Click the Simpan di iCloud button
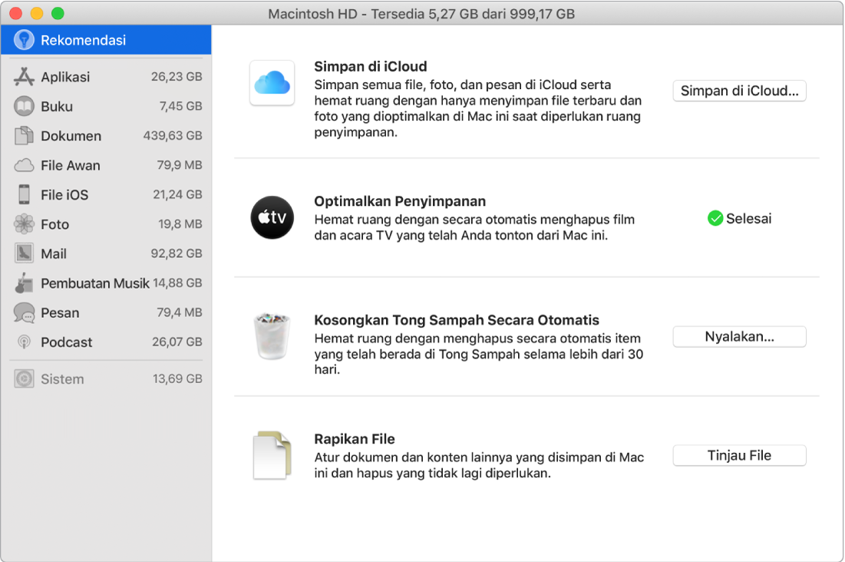The image size is (845, 562). (x=738, y=91)
